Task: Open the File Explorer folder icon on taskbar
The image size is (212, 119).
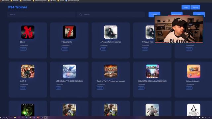Action: pyautogui.click(x=15, y=118)
